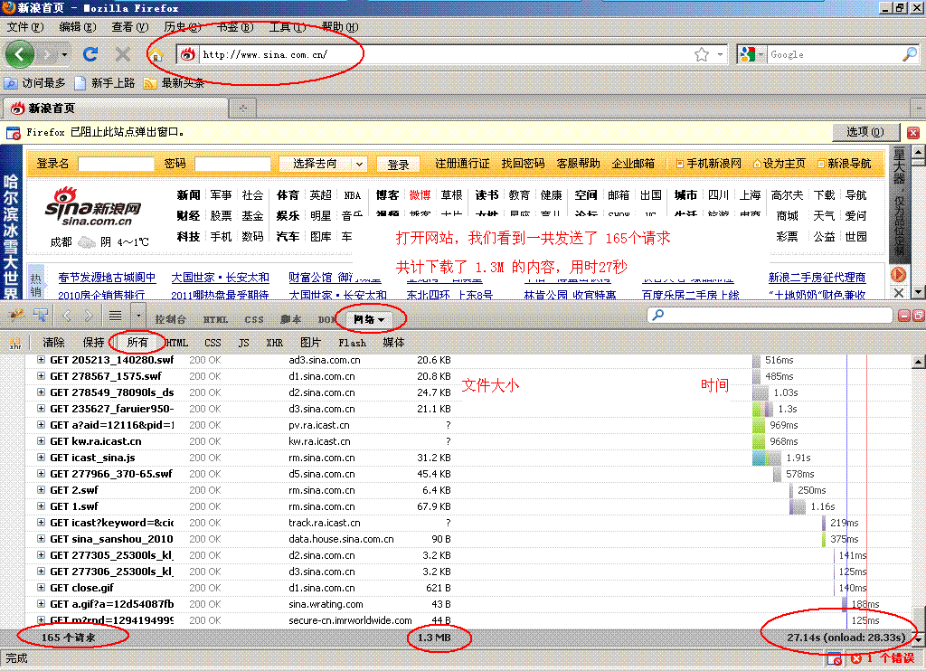Screen dimensions: 926x671
Task: Bookmark page with the star icon
Action: click(702, 55)
